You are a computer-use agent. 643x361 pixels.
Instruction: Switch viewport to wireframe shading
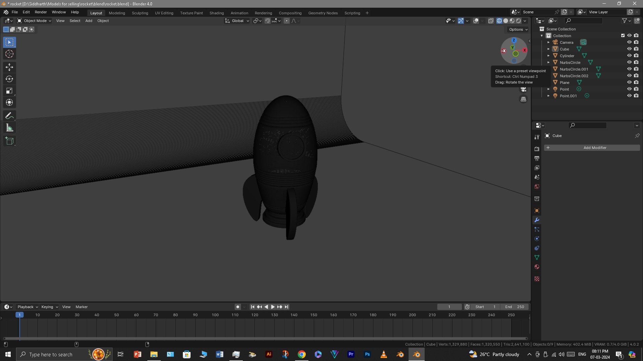coord(499,21)
